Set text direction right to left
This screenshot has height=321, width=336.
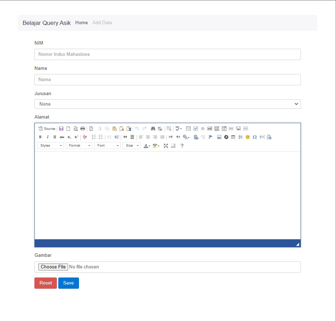pyautogui.click(x=178, y=137)
